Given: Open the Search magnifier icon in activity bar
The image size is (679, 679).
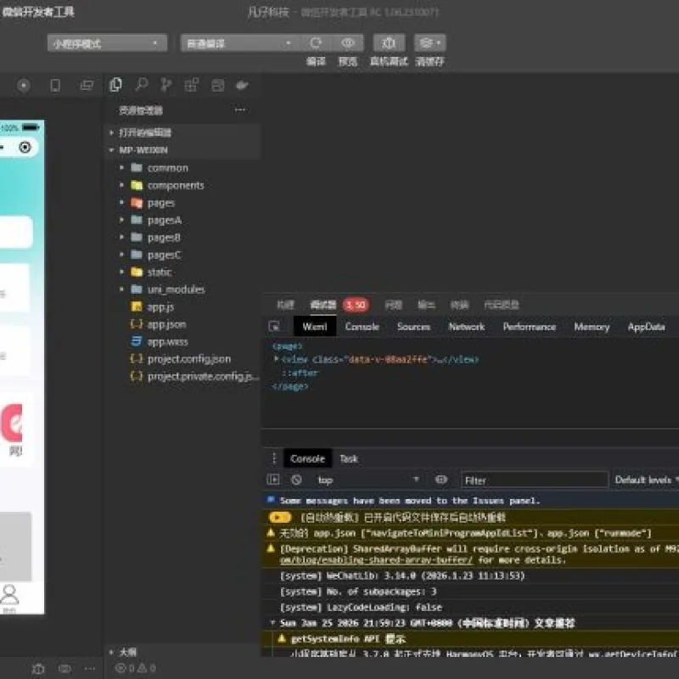Looking at the screenshot, I should click(x=141, y=84).
